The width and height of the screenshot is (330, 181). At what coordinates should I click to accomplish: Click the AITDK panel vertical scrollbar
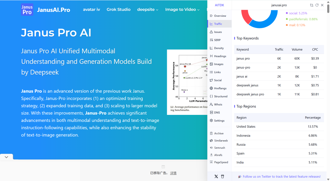click(x=328, y=9)
